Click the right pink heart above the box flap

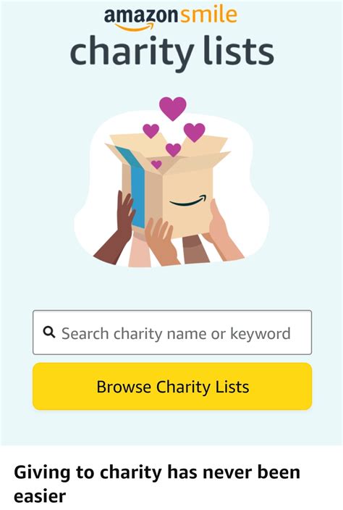[194, 133]
